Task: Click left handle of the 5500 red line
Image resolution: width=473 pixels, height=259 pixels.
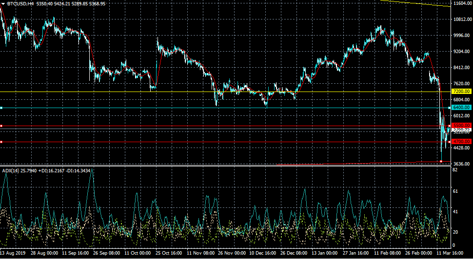Action: 1,126
